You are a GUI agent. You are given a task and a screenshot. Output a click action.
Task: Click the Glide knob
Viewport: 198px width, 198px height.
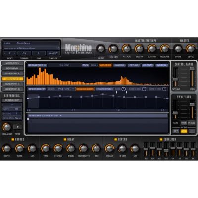(100, 49)
